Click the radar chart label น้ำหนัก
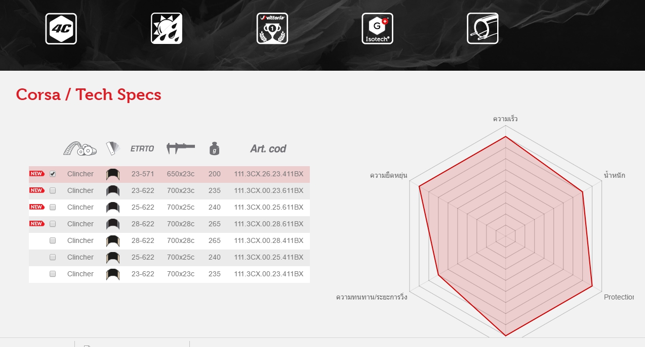645x347 pixels. coord(614,175)
